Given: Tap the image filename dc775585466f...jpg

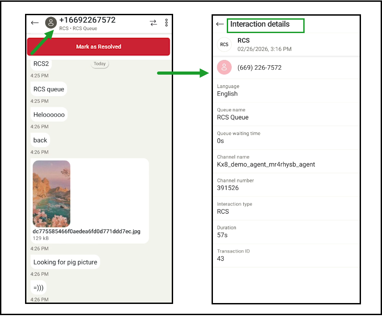Looking at the screenshot, I should 86,232.
